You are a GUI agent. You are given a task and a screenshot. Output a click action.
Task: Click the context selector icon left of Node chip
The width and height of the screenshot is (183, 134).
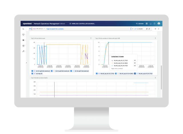pos(30,29)
